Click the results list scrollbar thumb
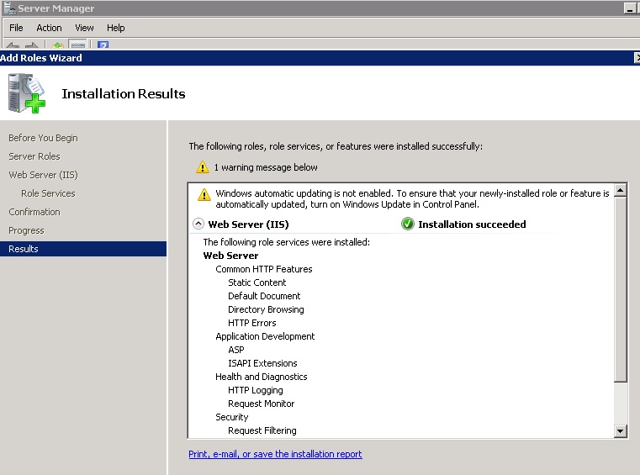 point(621,289)
